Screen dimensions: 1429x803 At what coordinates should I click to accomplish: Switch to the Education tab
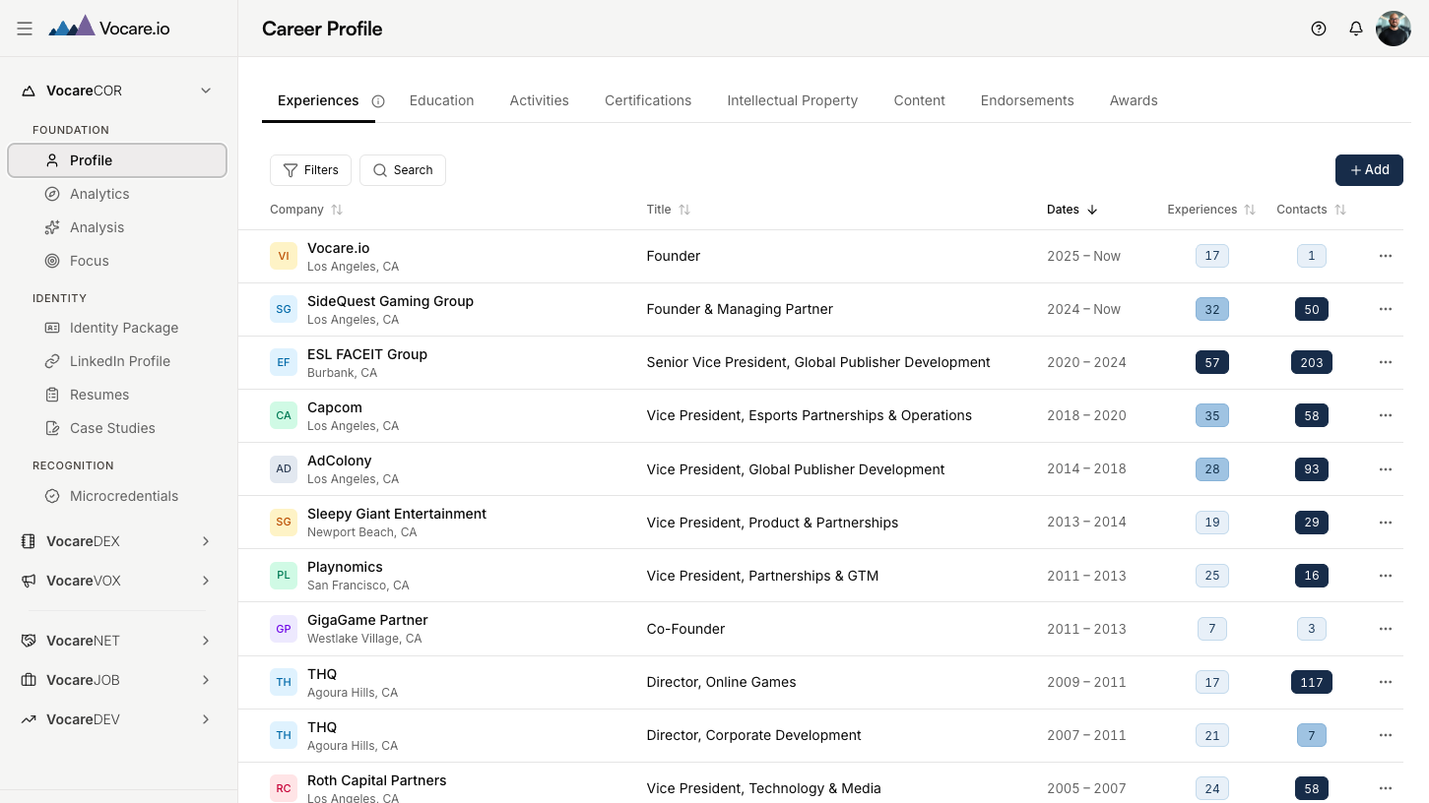pos(441,100)
